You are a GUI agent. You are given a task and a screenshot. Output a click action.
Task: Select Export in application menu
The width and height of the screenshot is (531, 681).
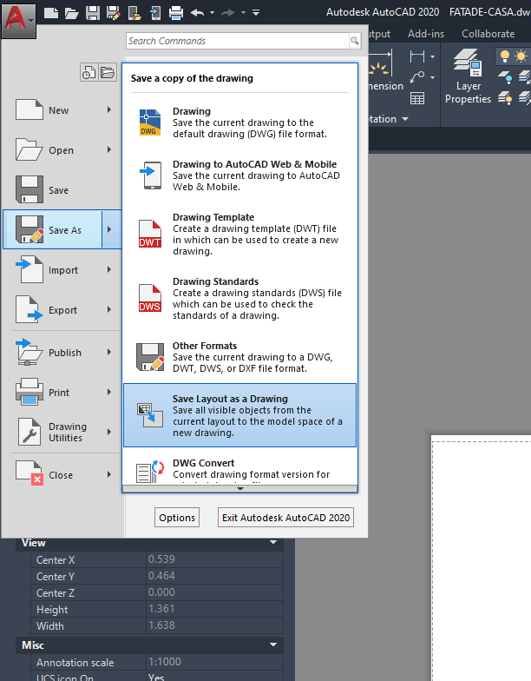[x=62, y=310]
